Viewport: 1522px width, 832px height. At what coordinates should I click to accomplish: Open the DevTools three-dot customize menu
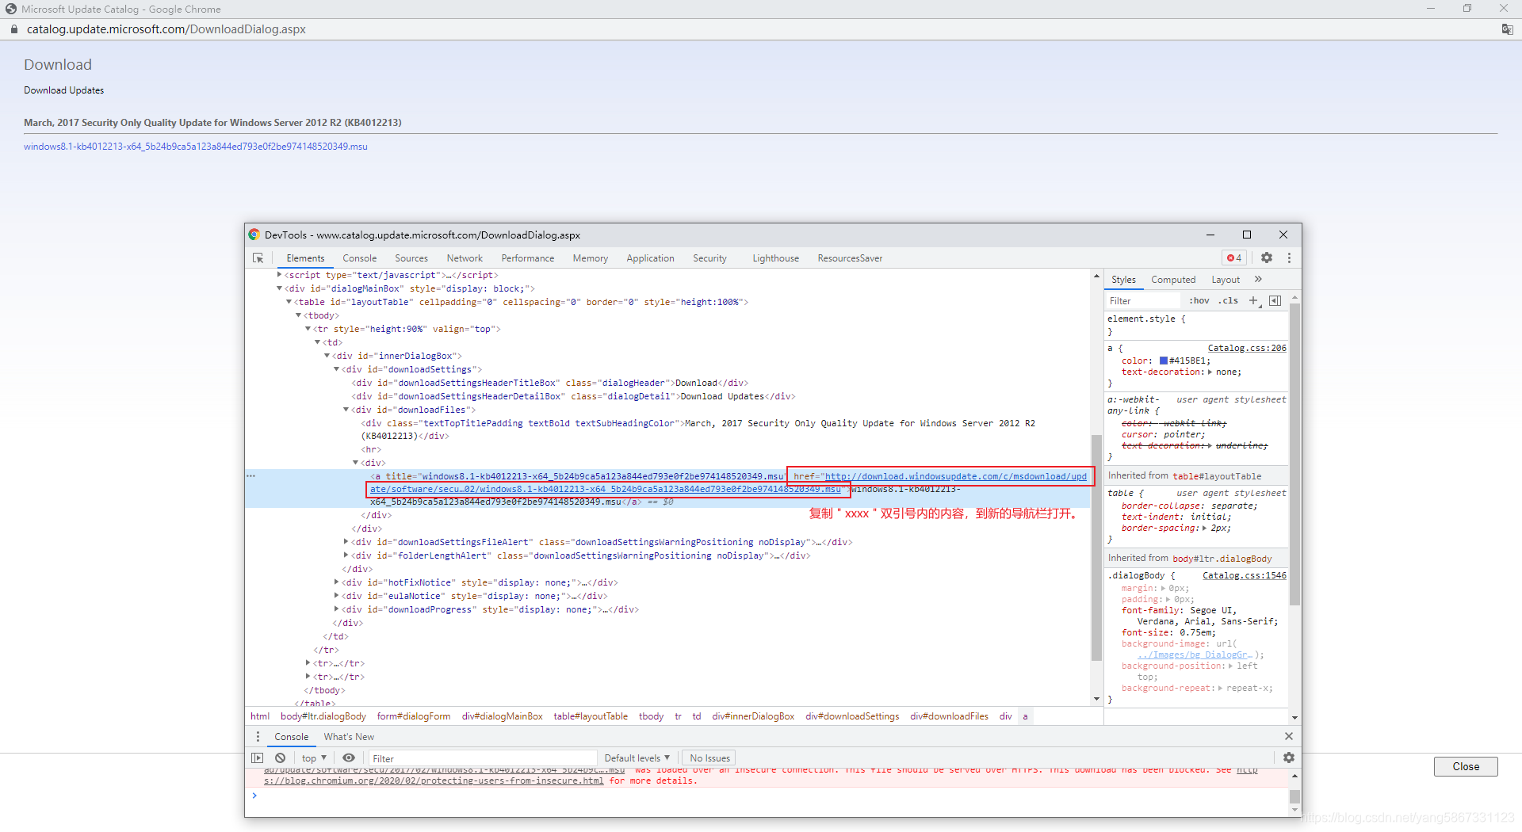click(1289, 258)
